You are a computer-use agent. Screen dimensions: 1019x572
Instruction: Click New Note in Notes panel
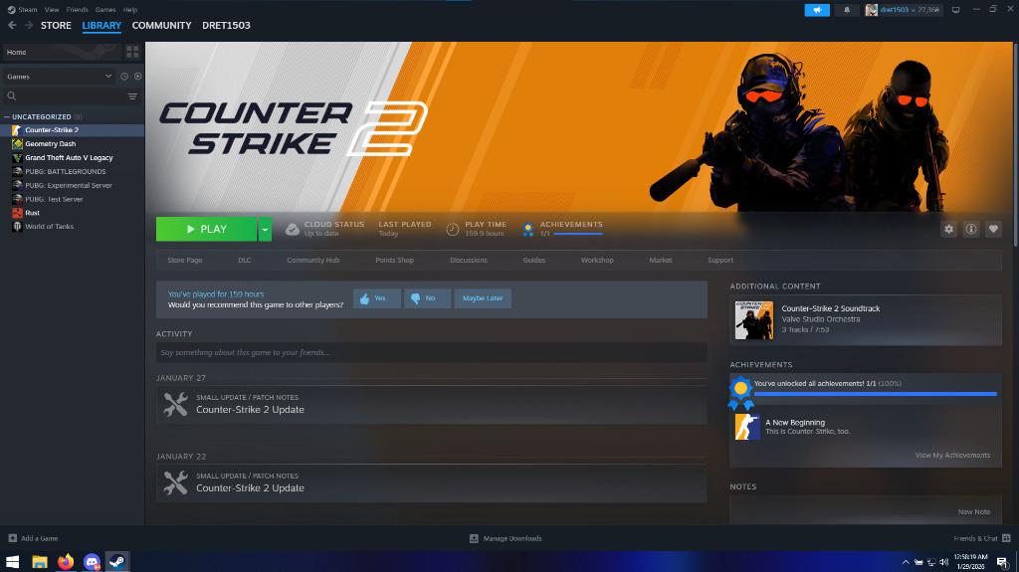974,511
